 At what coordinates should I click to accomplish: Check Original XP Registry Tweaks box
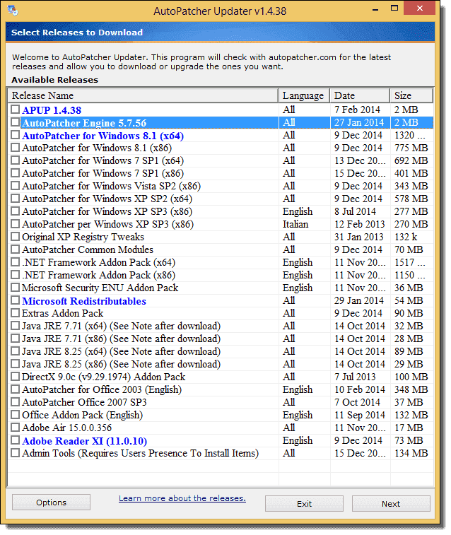(x=15, y=237)
